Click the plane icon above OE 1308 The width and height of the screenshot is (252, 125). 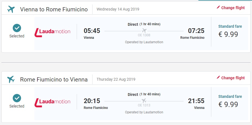point(144,30)
